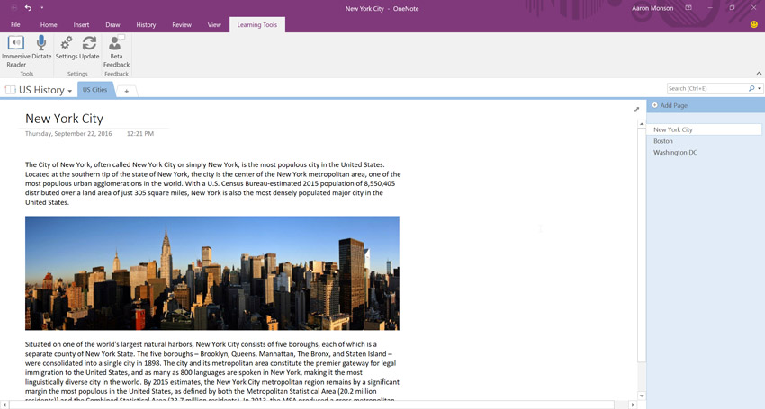Switch to the Draw tab
765x409 pixels.
click(x=112, y=24)
